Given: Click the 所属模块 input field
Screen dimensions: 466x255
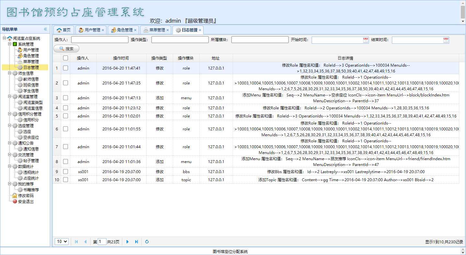Looking at the screenshot, I should click(x=260, y=40).
